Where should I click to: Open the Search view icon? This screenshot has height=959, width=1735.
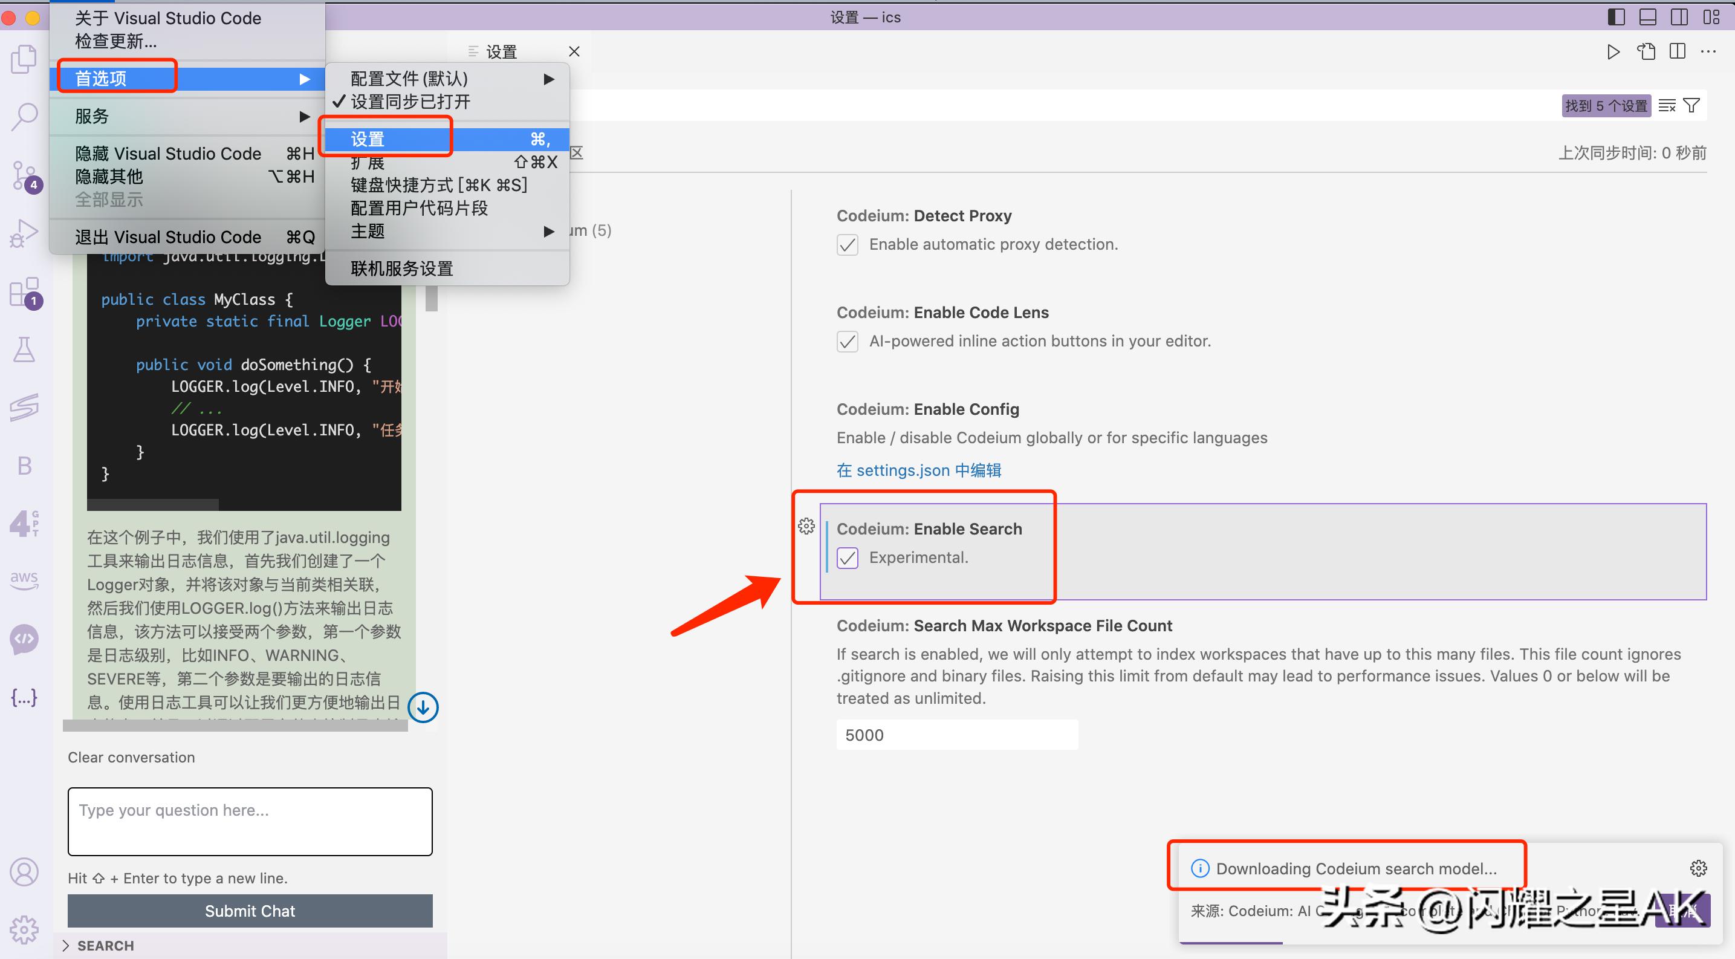pyautogui.click(x=24, y=117)
